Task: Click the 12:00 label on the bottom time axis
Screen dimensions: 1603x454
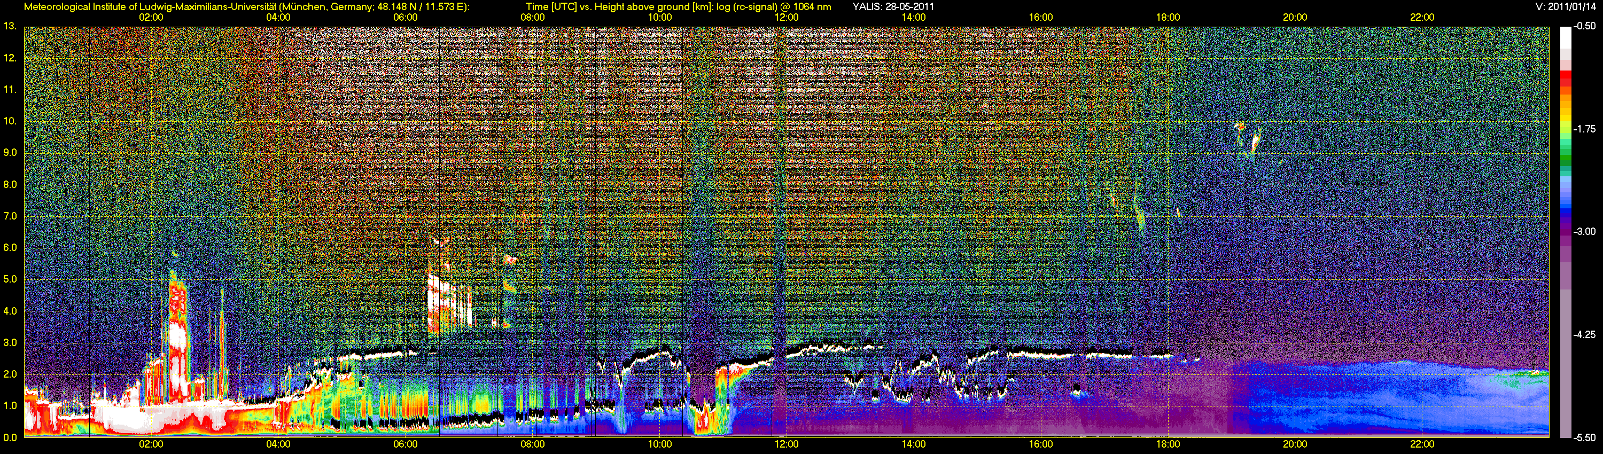Action: click(x=787, y=444)
